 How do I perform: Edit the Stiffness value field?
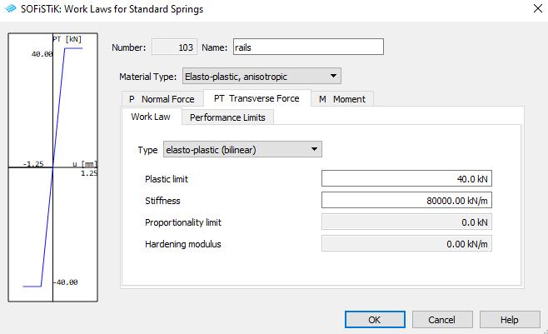coord(406,200)
